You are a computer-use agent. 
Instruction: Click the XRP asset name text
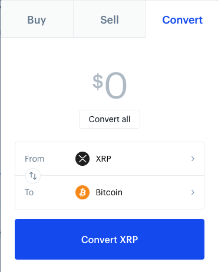pyautogui.click(x=104, y=159)
